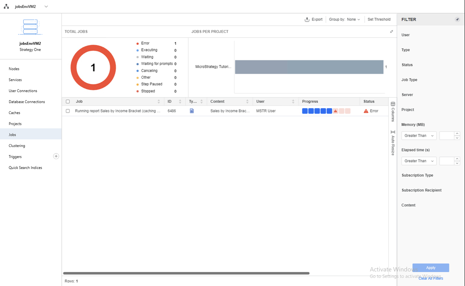Toggle the select-all checkbox in the table header
Image resolution: width=465 pixels, height=286 pixels.
pyautogui.click(x=68, y=102)
